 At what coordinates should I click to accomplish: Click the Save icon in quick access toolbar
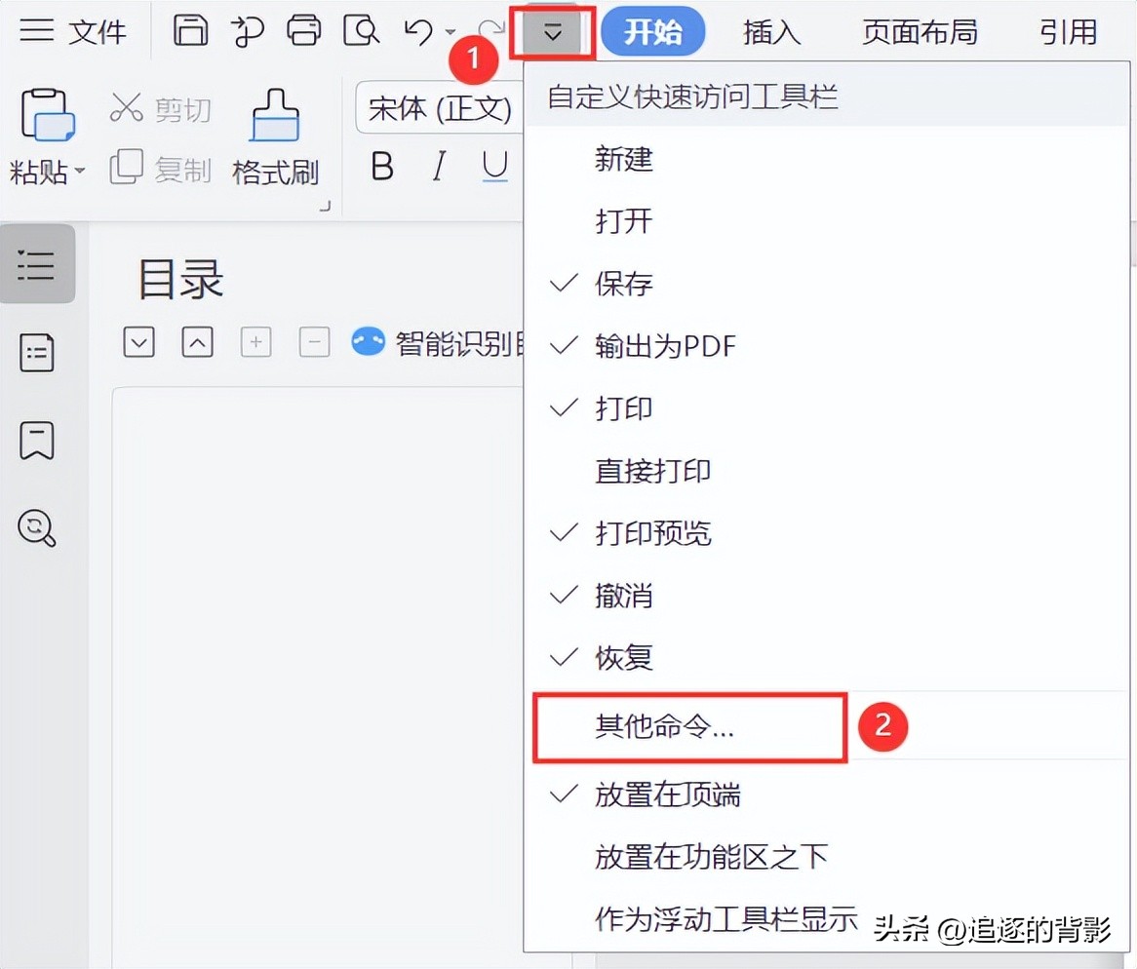[190, 30]
